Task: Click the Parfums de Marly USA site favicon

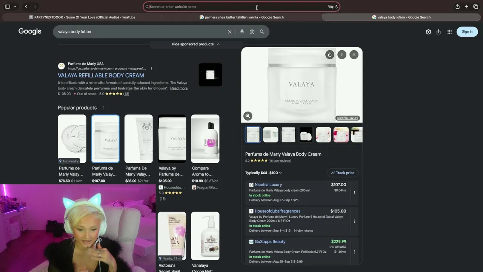Action: click(61, 66)
